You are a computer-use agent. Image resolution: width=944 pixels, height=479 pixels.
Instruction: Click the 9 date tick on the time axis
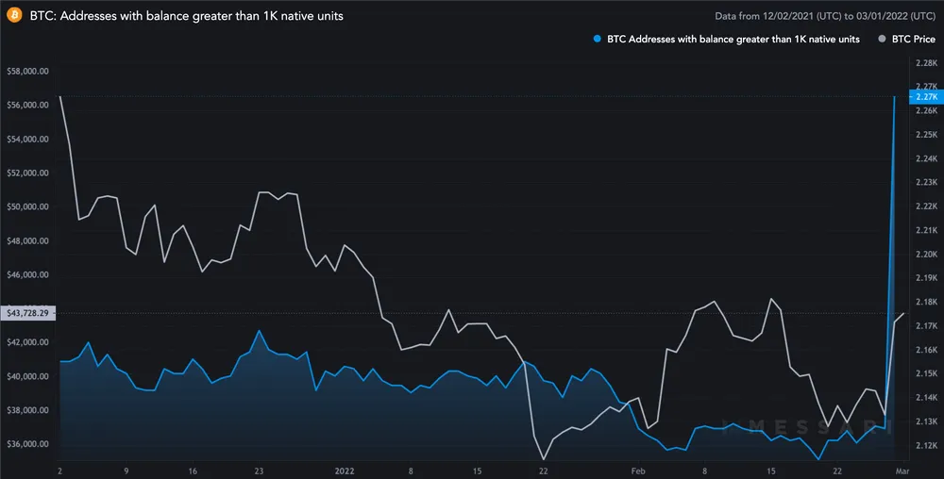[x=126, y=469]
